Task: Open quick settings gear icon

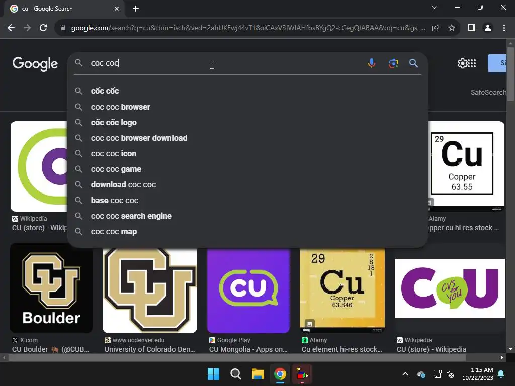Action: point(463,63)
